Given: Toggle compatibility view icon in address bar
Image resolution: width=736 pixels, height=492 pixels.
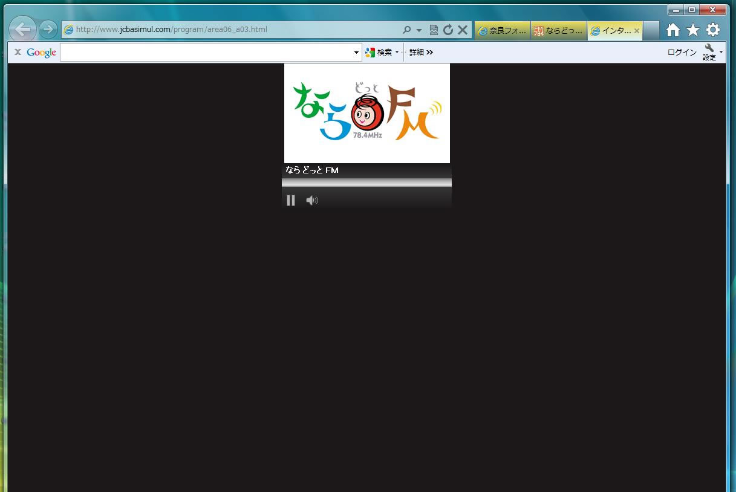Looking at the screenshot, I should 434,30.
